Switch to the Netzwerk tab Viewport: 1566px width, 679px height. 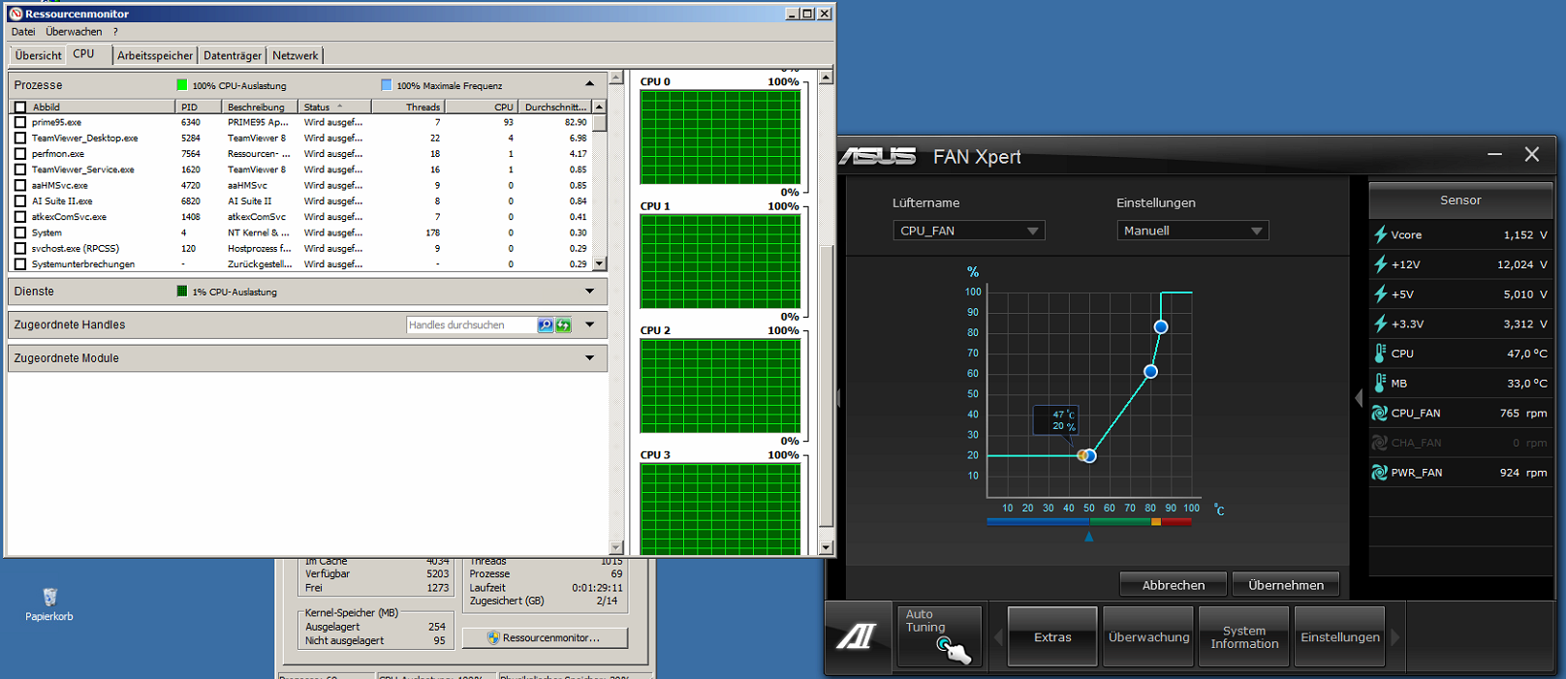(295, 55)
